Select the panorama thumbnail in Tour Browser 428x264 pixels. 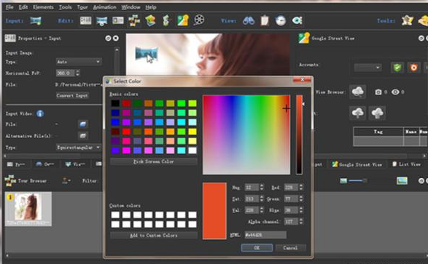click(28, 209)
